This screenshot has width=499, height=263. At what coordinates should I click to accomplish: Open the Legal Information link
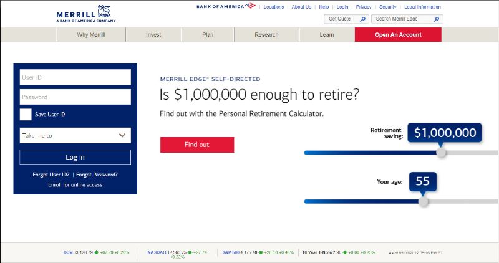(423, 7)
